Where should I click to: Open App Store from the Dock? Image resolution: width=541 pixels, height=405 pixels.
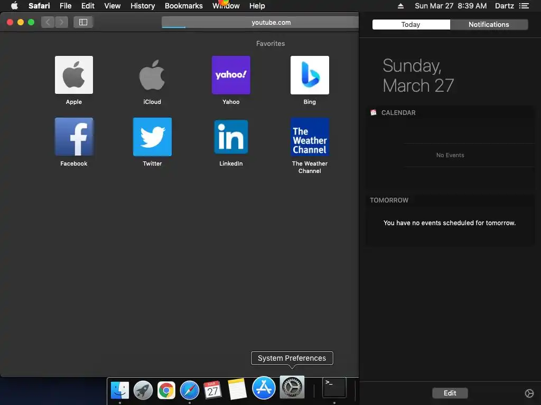tap(264, 388)
